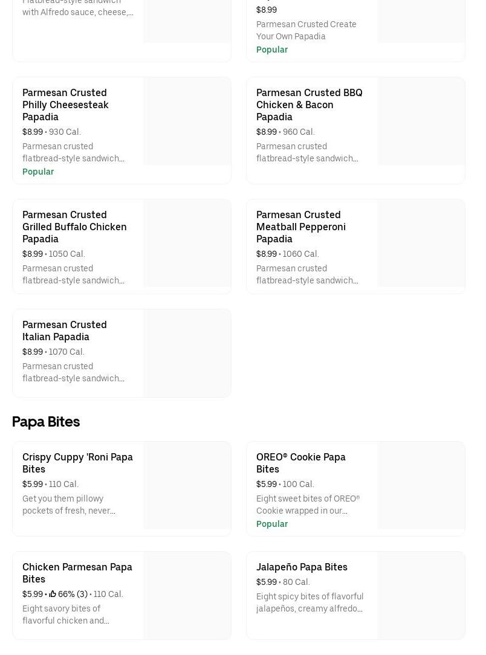Click Popular tag under OREO Cookie Papa Bites
The width and height of the screenshot is (486, 655).
[x=272, y=524]
